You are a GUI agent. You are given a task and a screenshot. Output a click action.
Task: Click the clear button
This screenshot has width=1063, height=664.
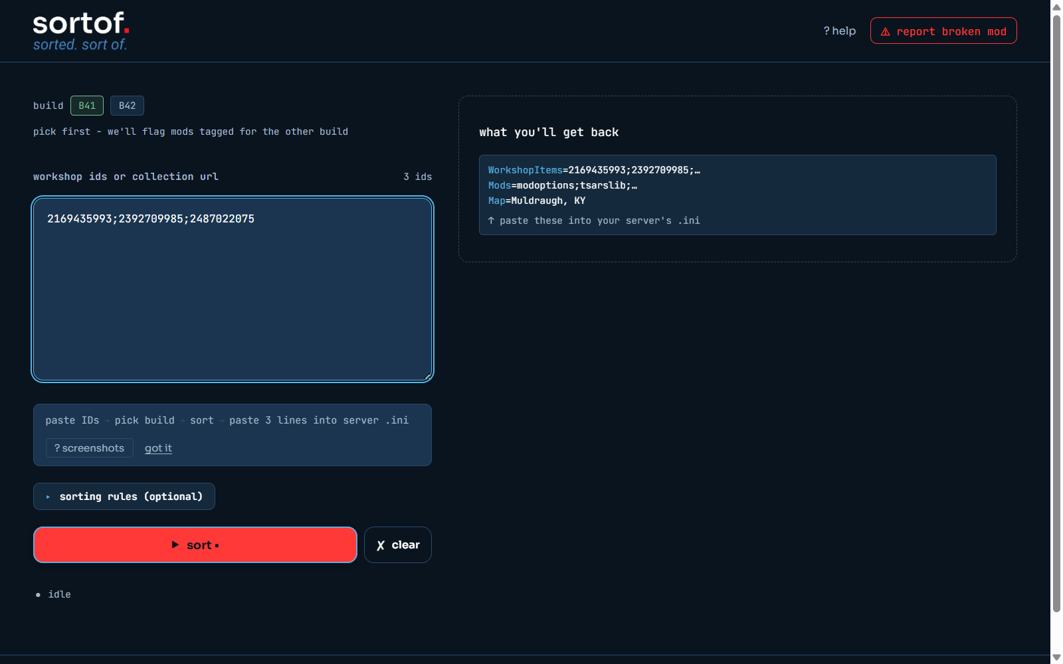click(x=398, y=545)
